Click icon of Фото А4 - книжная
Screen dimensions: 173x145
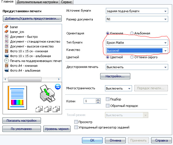[x=7, y=66]
